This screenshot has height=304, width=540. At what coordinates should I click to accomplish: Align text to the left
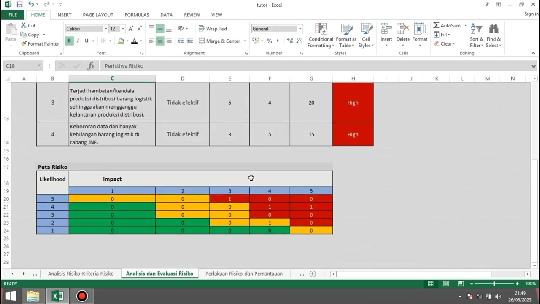pos(151,41)
